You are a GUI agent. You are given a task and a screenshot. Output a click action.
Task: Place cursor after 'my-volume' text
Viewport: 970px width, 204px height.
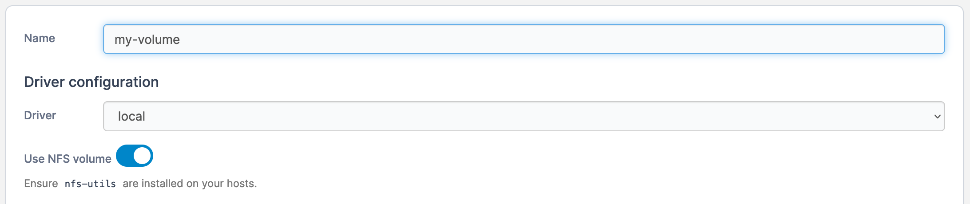[x=181, y=39]
